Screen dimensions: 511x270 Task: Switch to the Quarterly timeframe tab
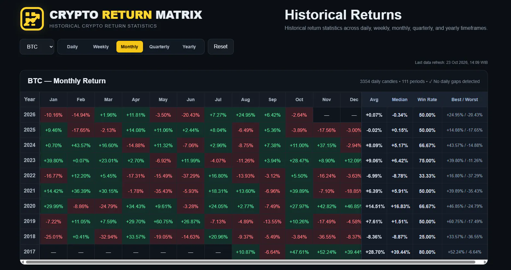coord(159,47)
